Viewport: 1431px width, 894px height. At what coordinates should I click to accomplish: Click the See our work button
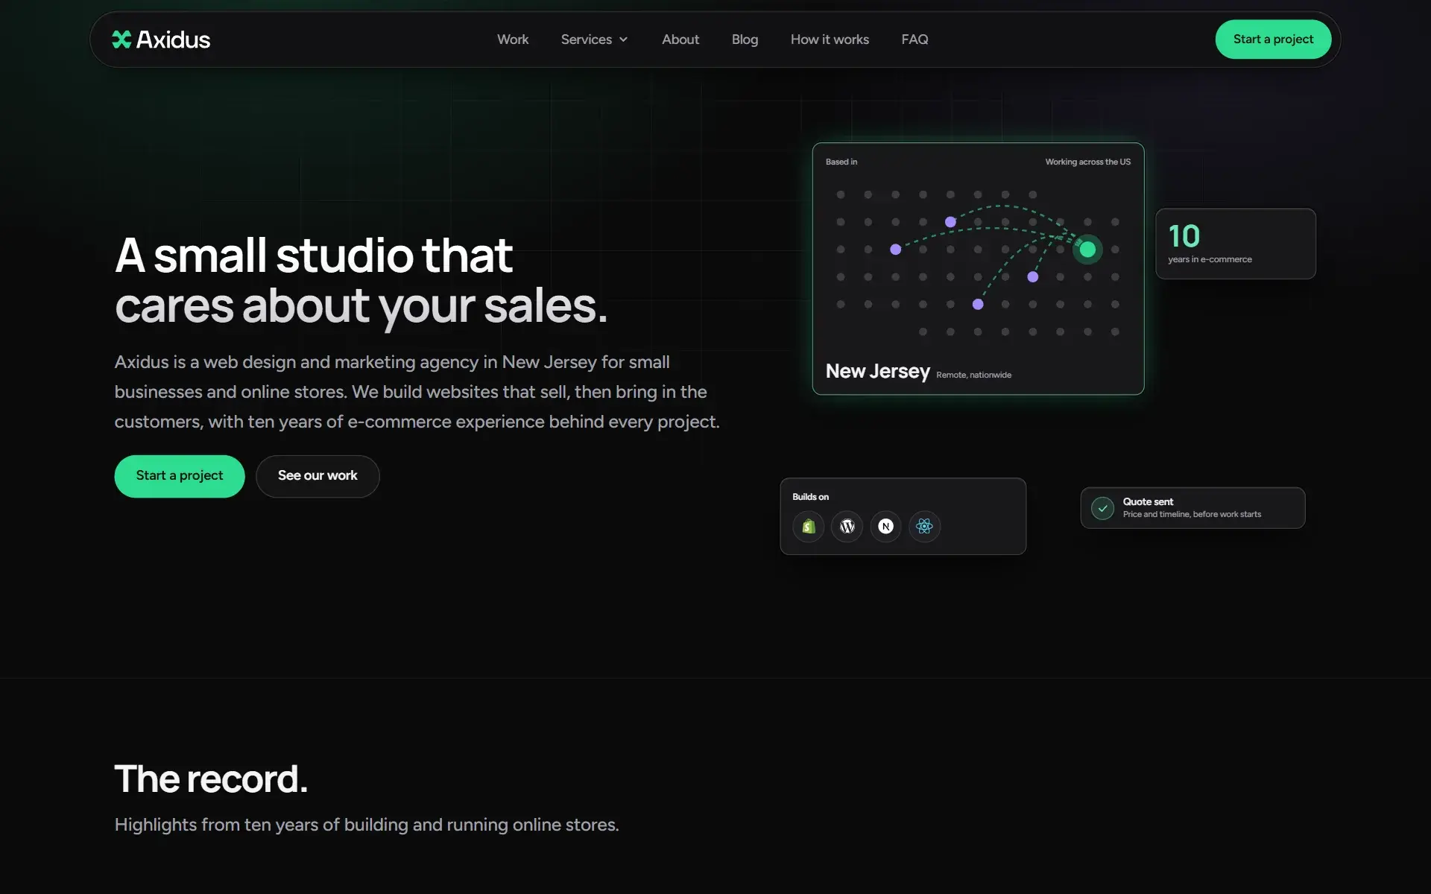318,476
